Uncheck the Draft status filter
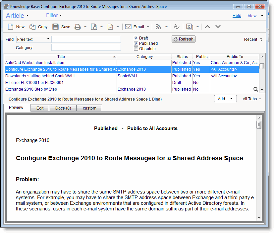 click(x=136, y=38)
